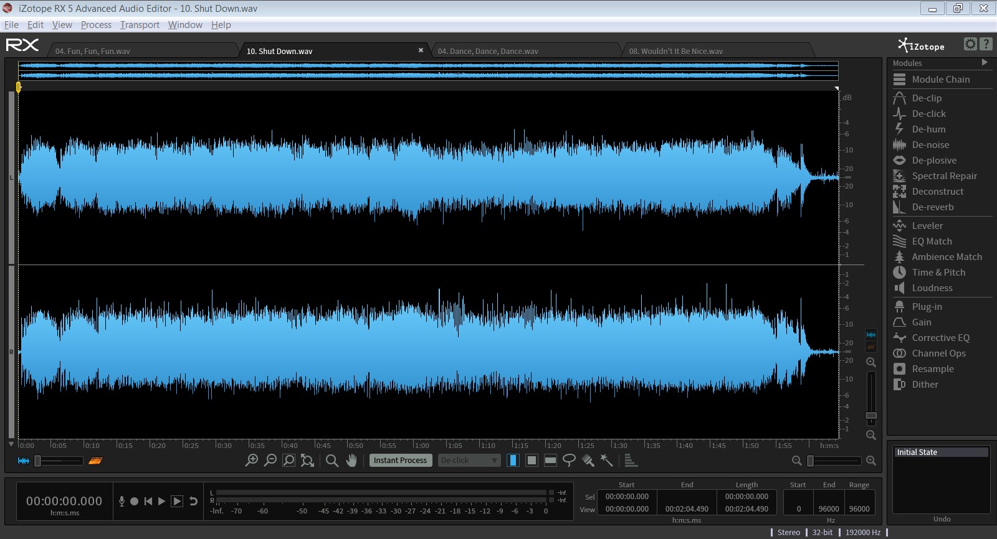
Task: Select the grab hand tool
Action: pos(351,461)
